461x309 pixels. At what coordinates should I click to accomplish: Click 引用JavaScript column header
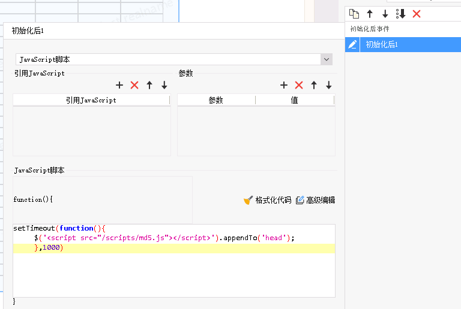click(91, 100)
